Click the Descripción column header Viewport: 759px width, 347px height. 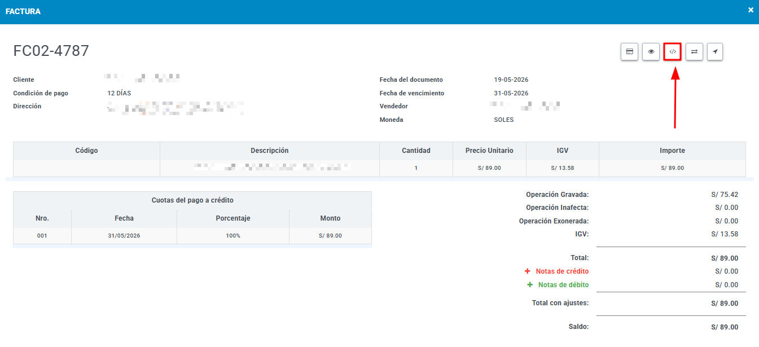click(x=270, y=151)
